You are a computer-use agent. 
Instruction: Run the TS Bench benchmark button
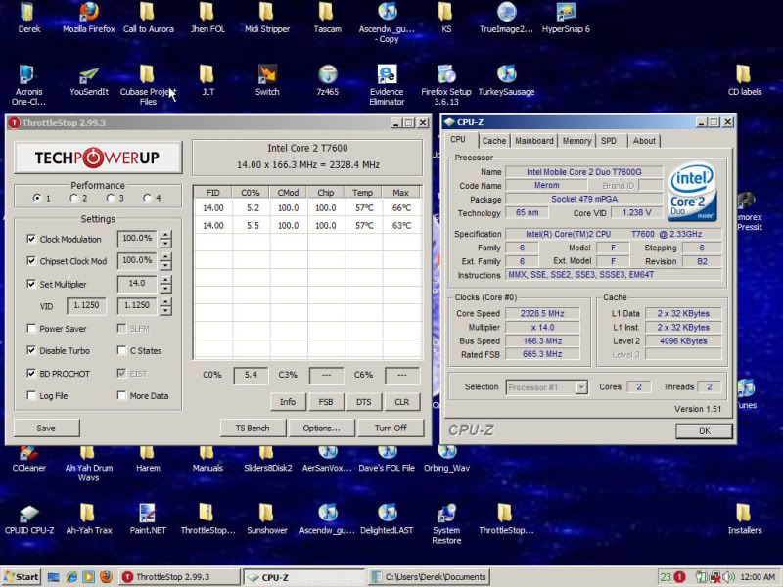click(x=253, y=428)
